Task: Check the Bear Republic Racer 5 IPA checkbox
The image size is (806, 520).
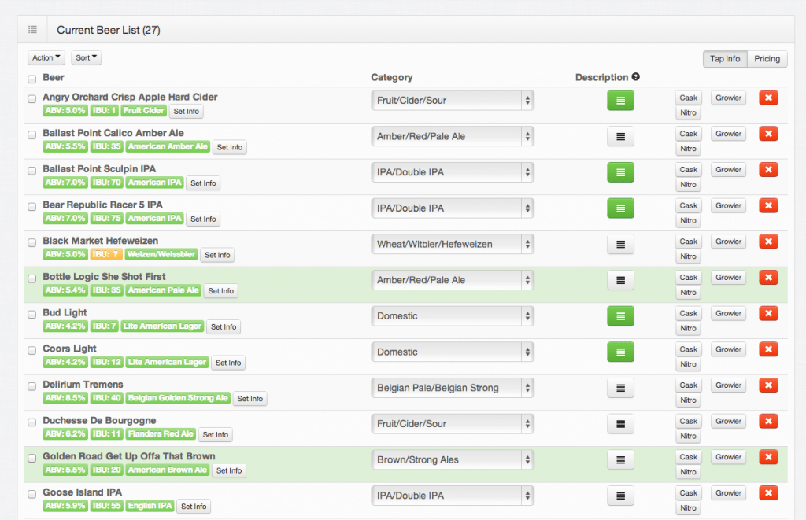Action: (x=31, y=207)
